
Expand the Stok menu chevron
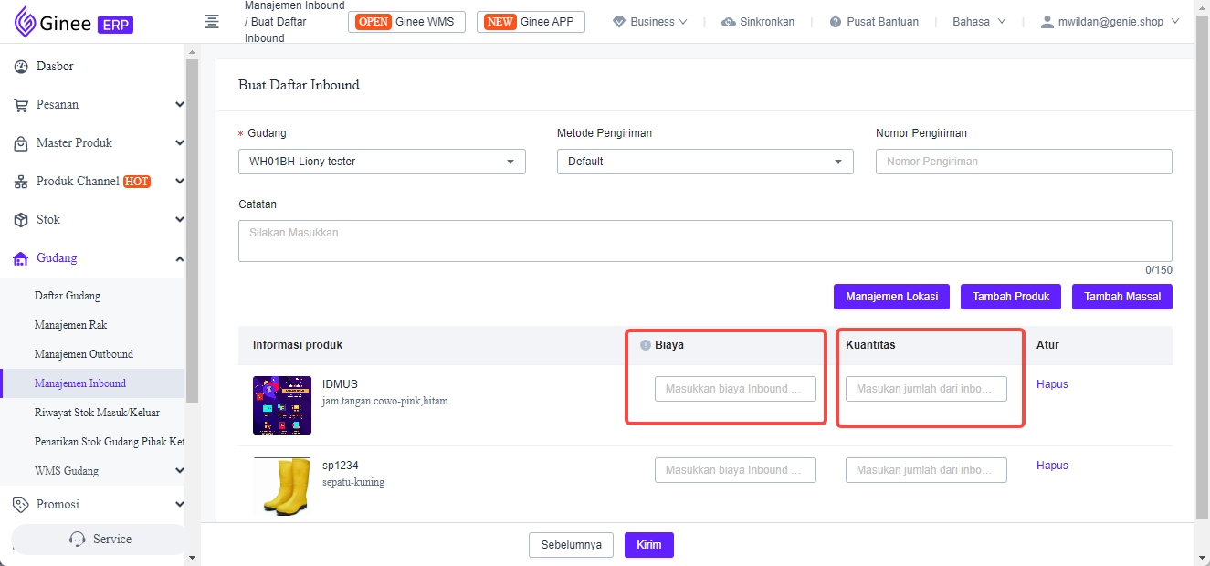click(x=179, y=220)
